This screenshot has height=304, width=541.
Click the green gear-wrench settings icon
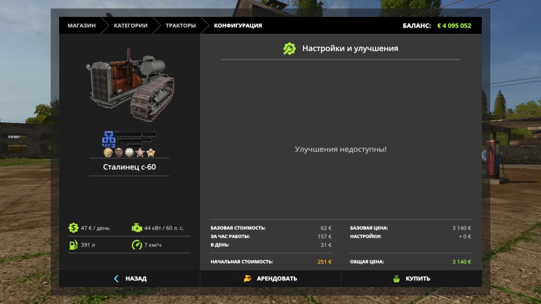click(290, 49)
